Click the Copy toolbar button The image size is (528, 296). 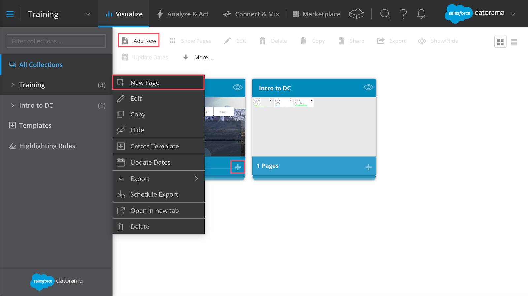coord(313,41)
